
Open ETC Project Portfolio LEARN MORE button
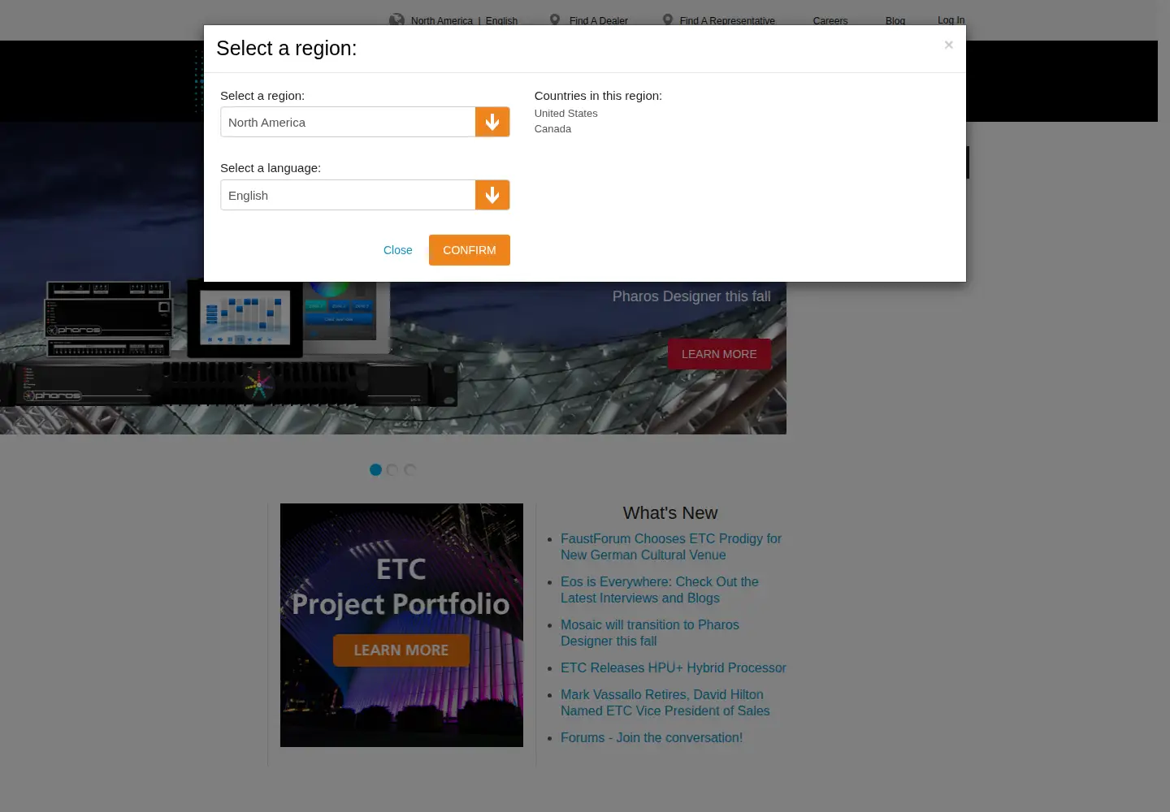(x=401, y=650)
